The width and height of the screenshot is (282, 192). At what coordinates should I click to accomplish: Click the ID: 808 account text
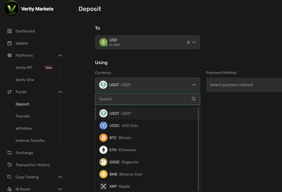click(114, 45)
